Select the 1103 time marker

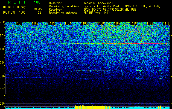[52, 23]
